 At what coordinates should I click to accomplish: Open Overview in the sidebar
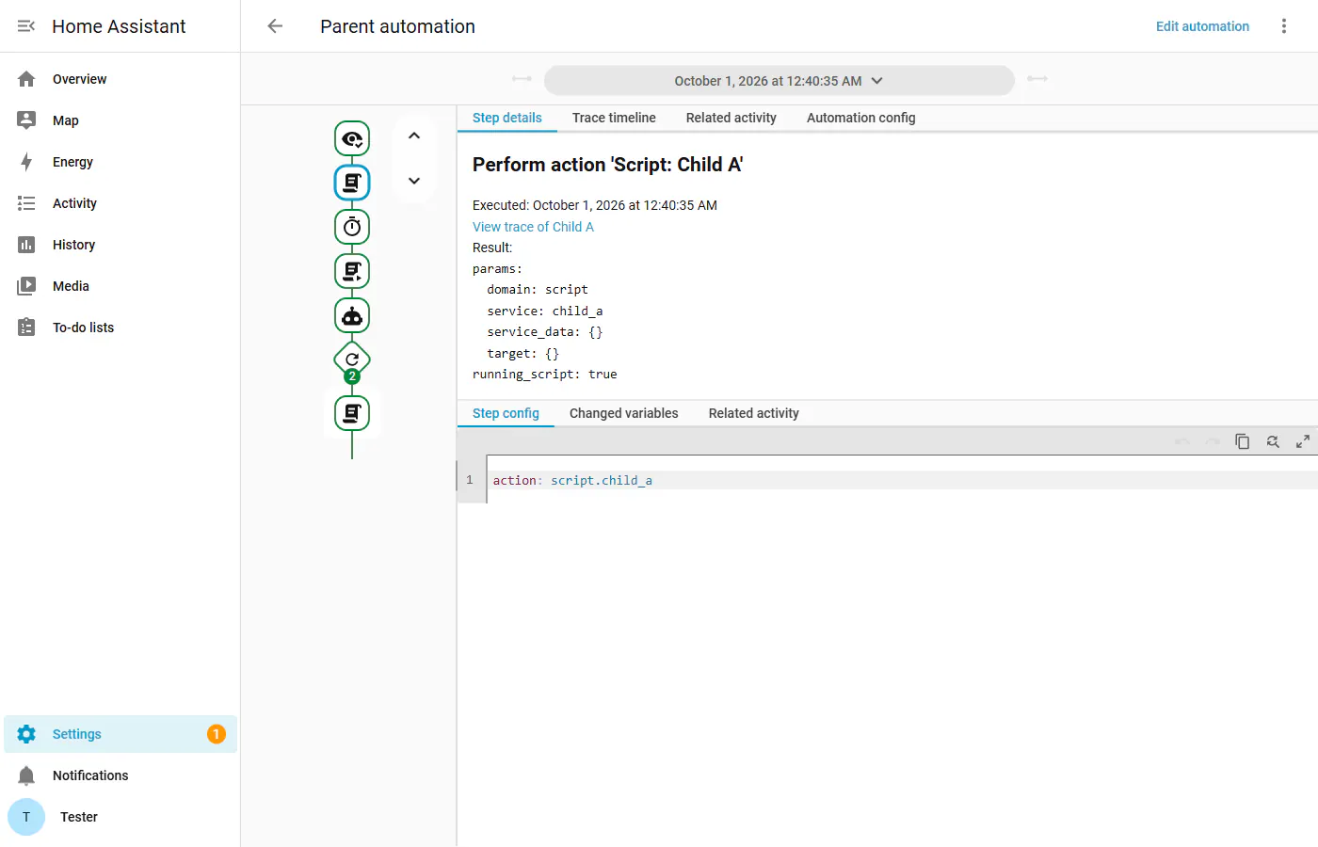click(x=121, y=79)
